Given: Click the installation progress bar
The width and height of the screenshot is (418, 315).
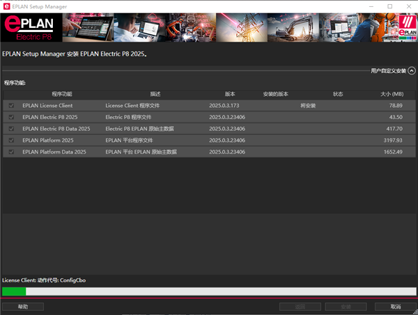Looking at the screenshot, I should tap(209, 291).
